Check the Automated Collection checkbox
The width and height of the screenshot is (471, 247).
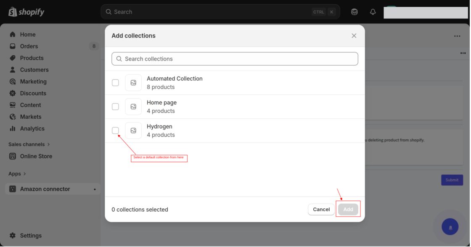coord(115,83)
